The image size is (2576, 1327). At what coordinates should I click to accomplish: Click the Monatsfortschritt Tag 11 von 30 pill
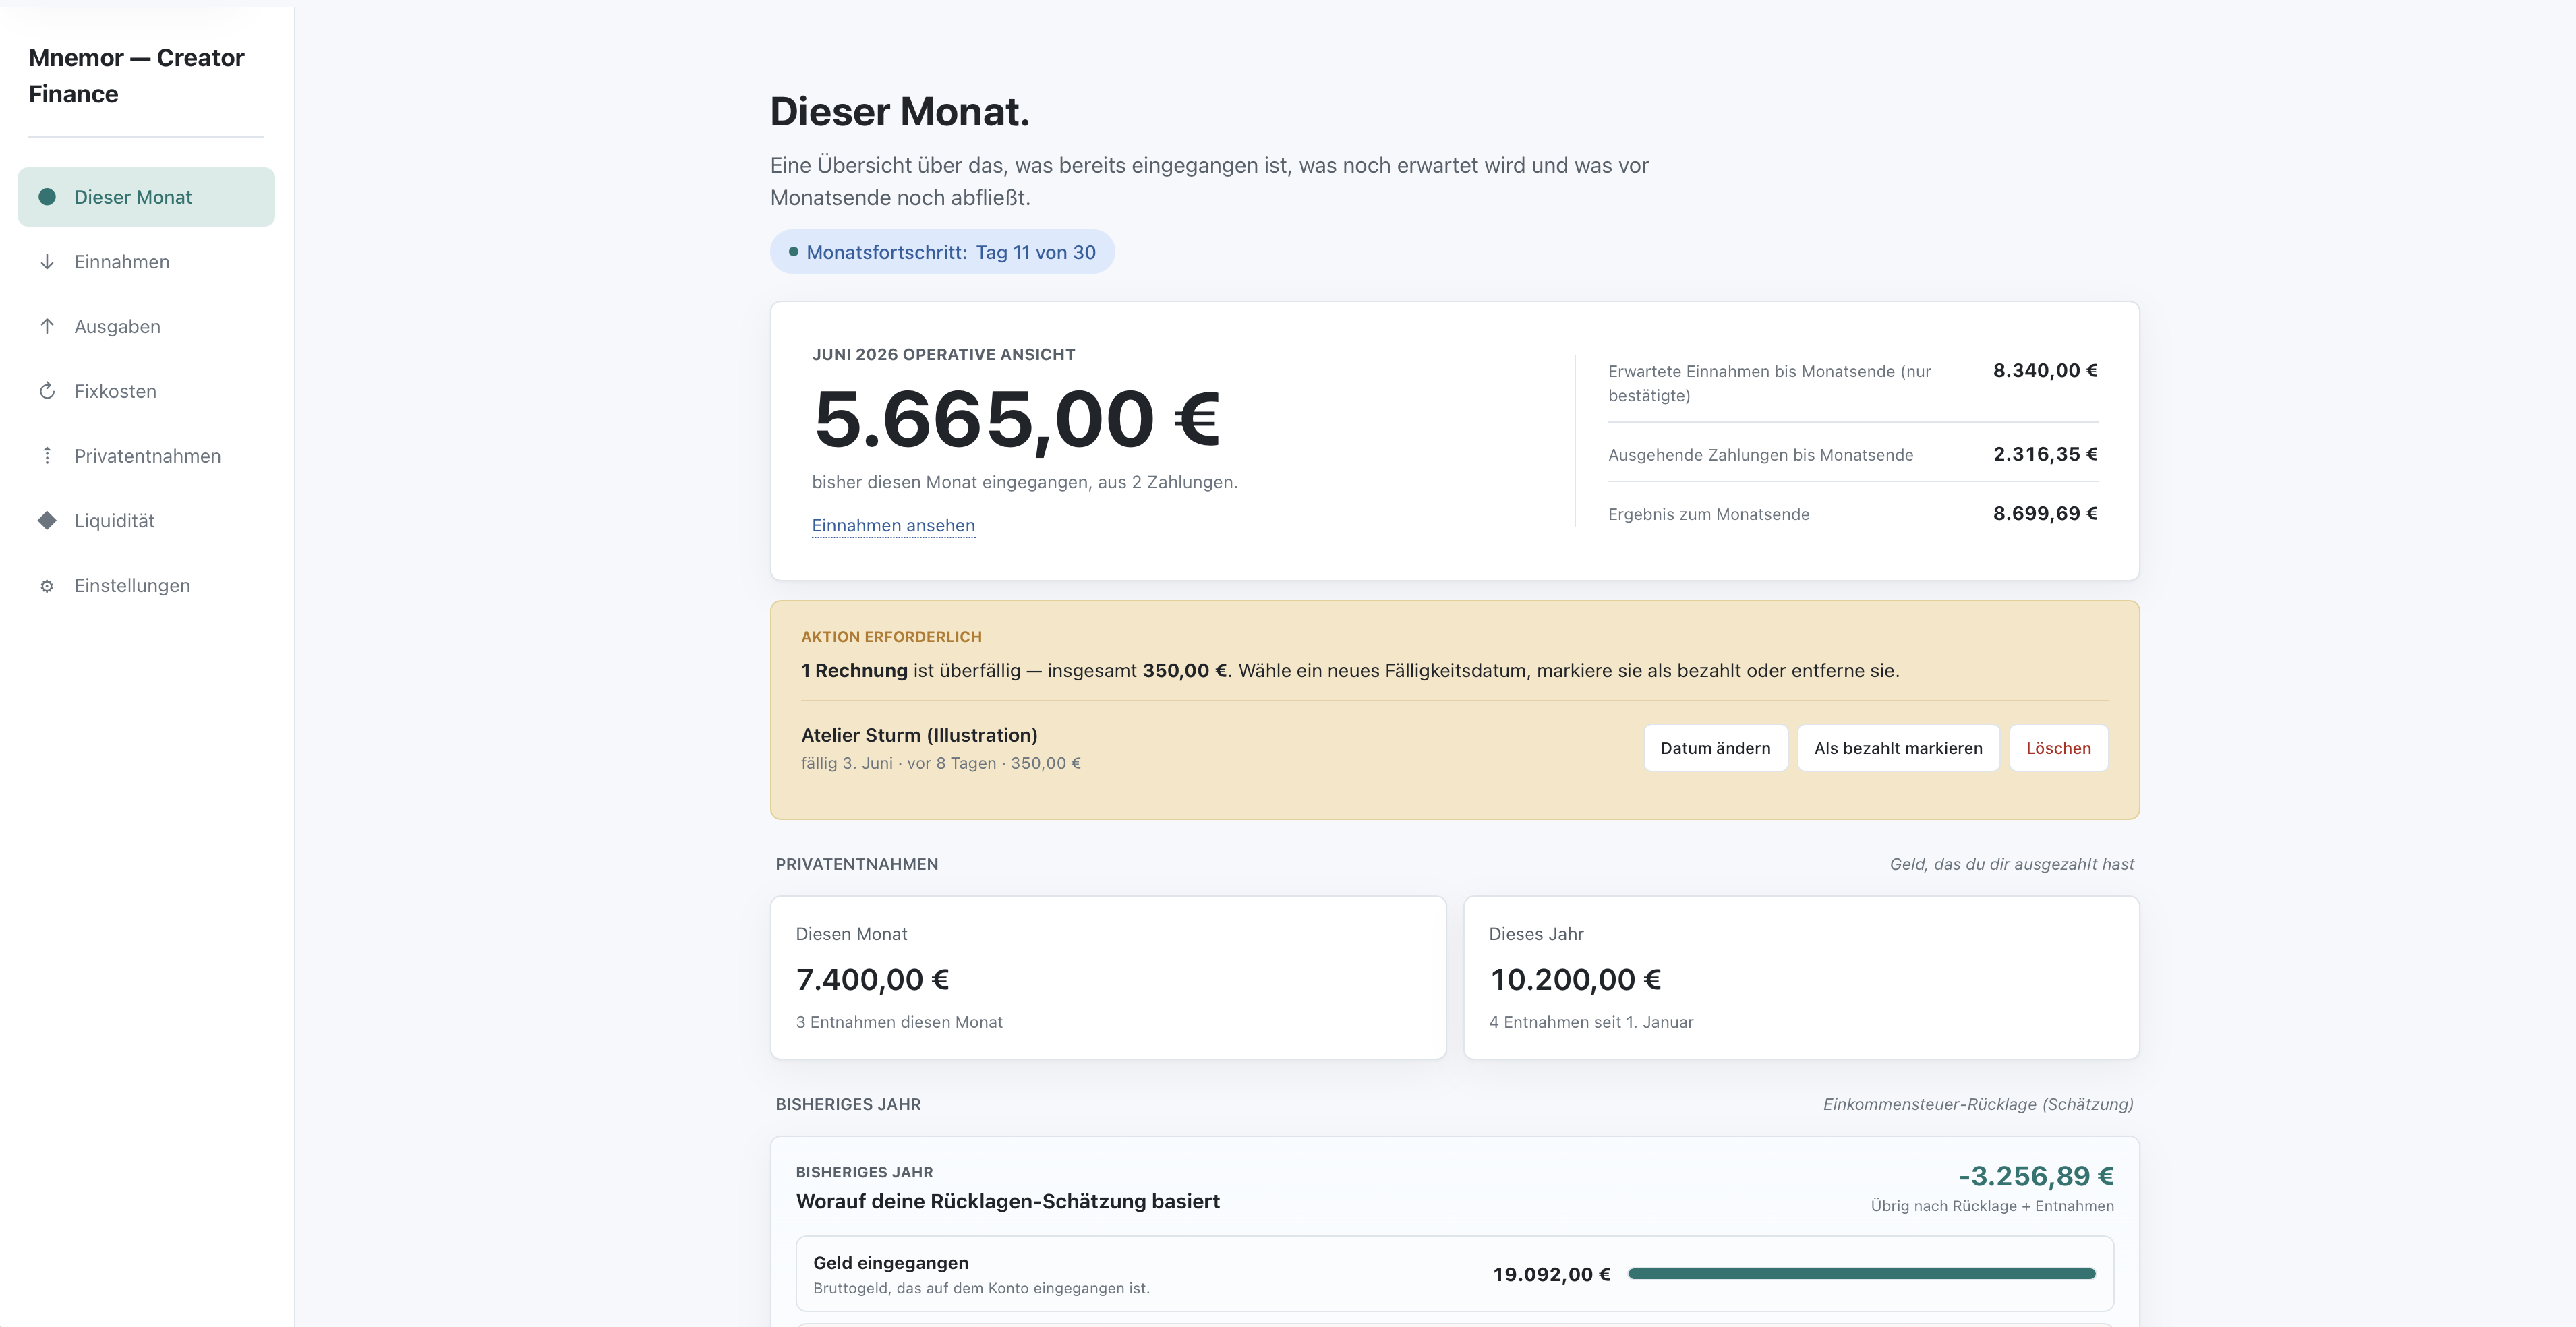point(942,252)
